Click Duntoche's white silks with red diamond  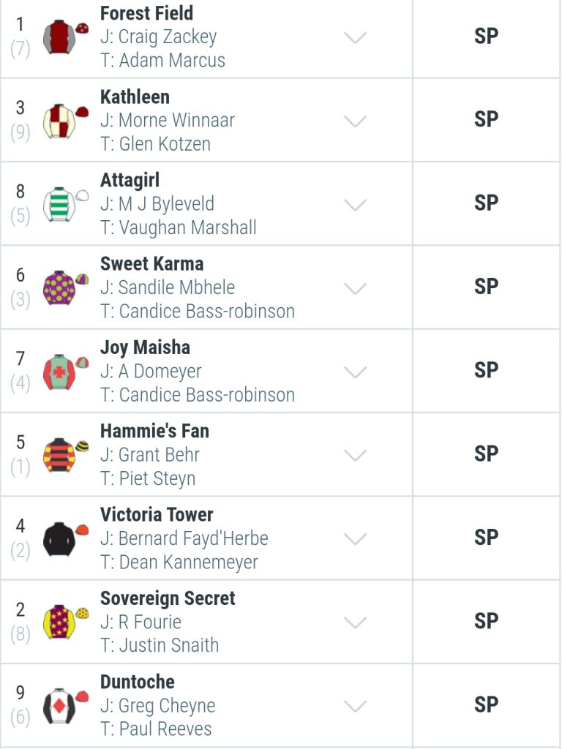65,706
